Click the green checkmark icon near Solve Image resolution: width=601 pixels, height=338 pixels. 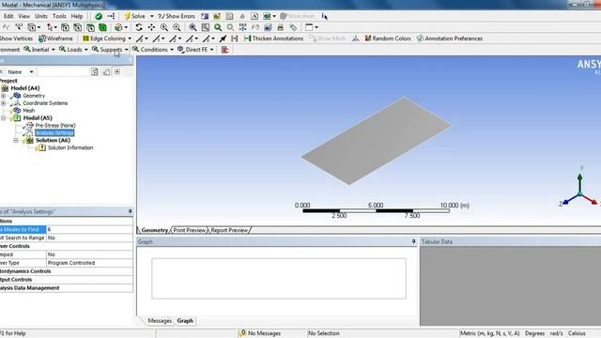(99, 16)
